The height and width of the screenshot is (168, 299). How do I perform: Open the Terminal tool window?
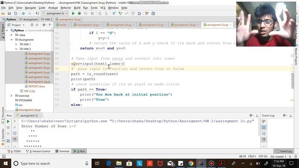click(62, 151)
